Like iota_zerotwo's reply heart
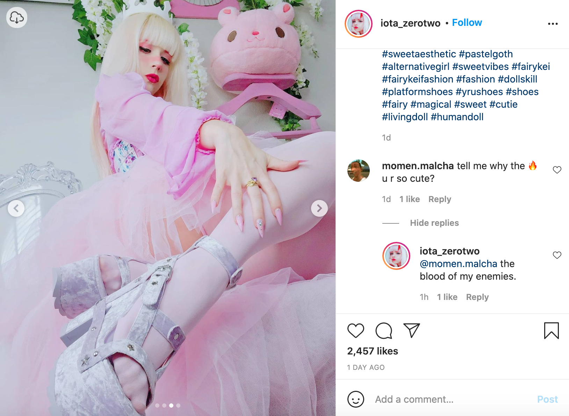Screen dimensions: 569x416 click(x=557, y=255)
